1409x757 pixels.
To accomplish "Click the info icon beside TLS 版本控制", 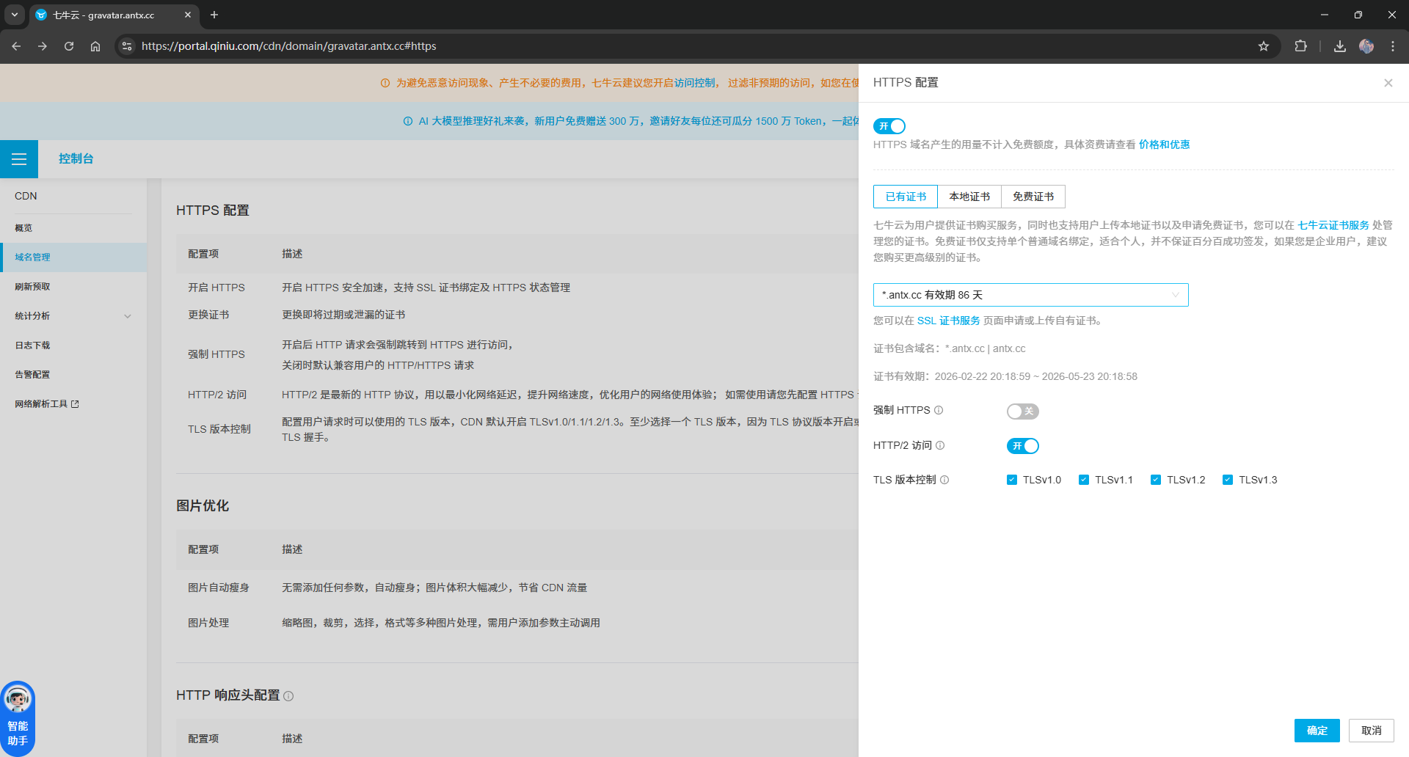I will (944, 480).
